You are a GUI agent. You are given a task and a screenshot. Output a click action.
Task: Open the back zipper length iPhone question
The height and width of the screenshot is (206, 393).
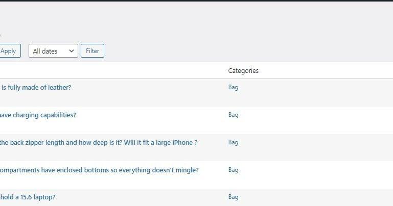99,142
